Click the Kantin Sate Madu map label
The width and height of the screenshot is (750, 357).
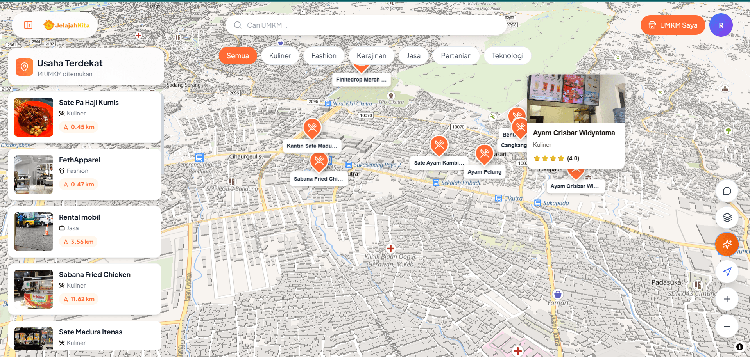312,146
